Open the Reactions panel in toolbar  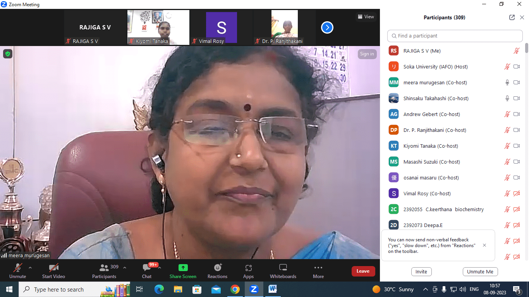click(x=217, y=271)
